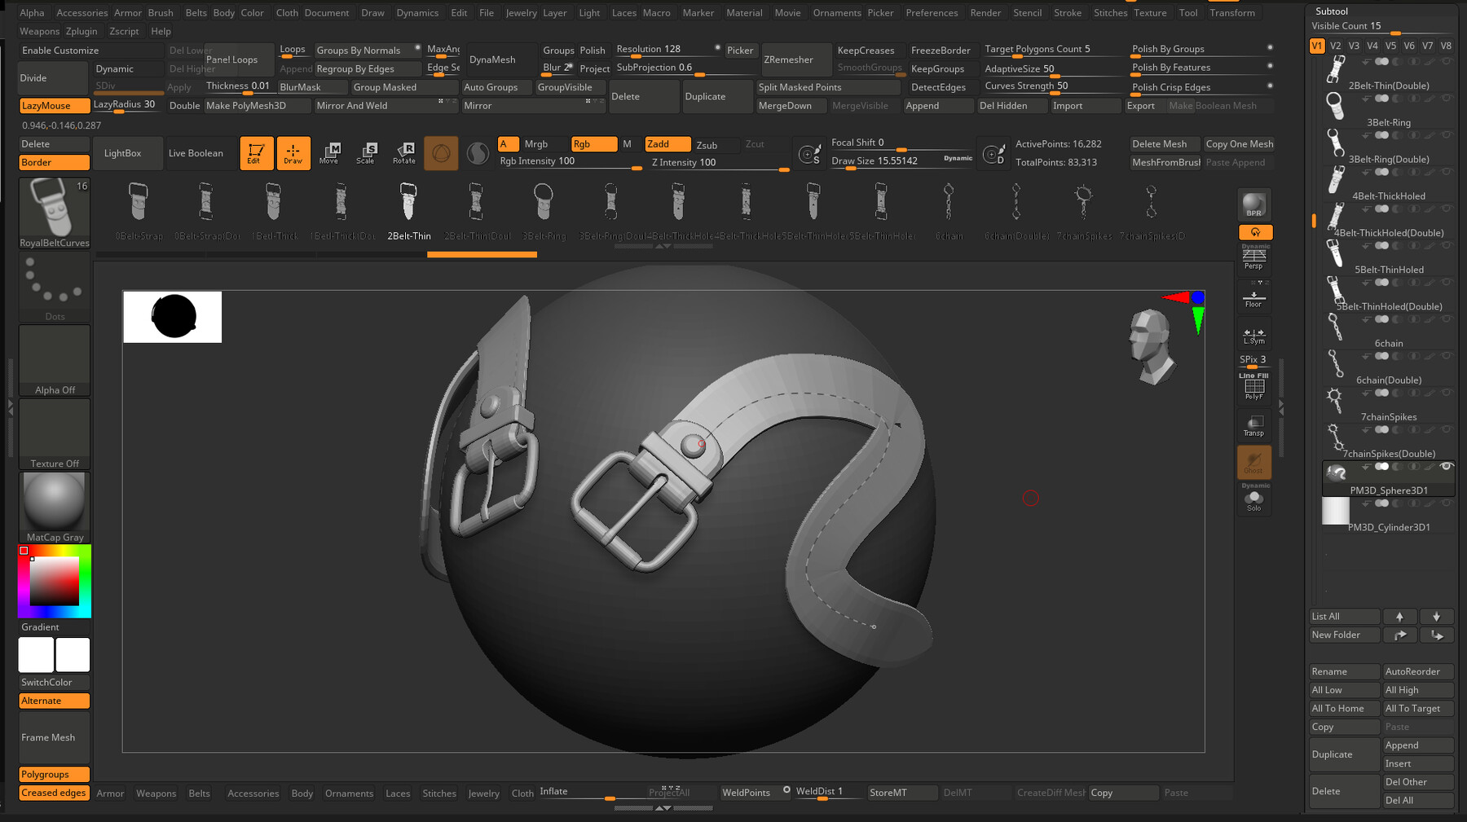Open the Transform menu
Viewport: 1467px width, 822px height.
point(1231,12)
